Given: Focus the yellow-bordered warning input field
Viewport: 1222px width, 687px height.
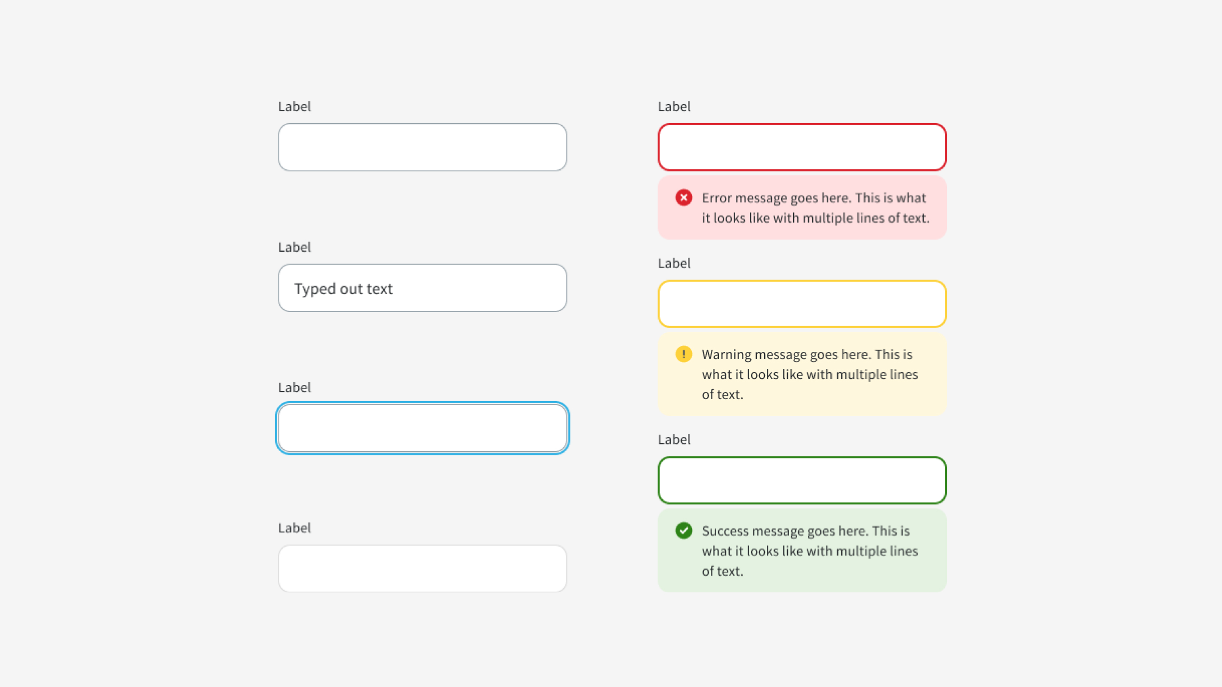Looking at the screenshot, I should [802, 304].
